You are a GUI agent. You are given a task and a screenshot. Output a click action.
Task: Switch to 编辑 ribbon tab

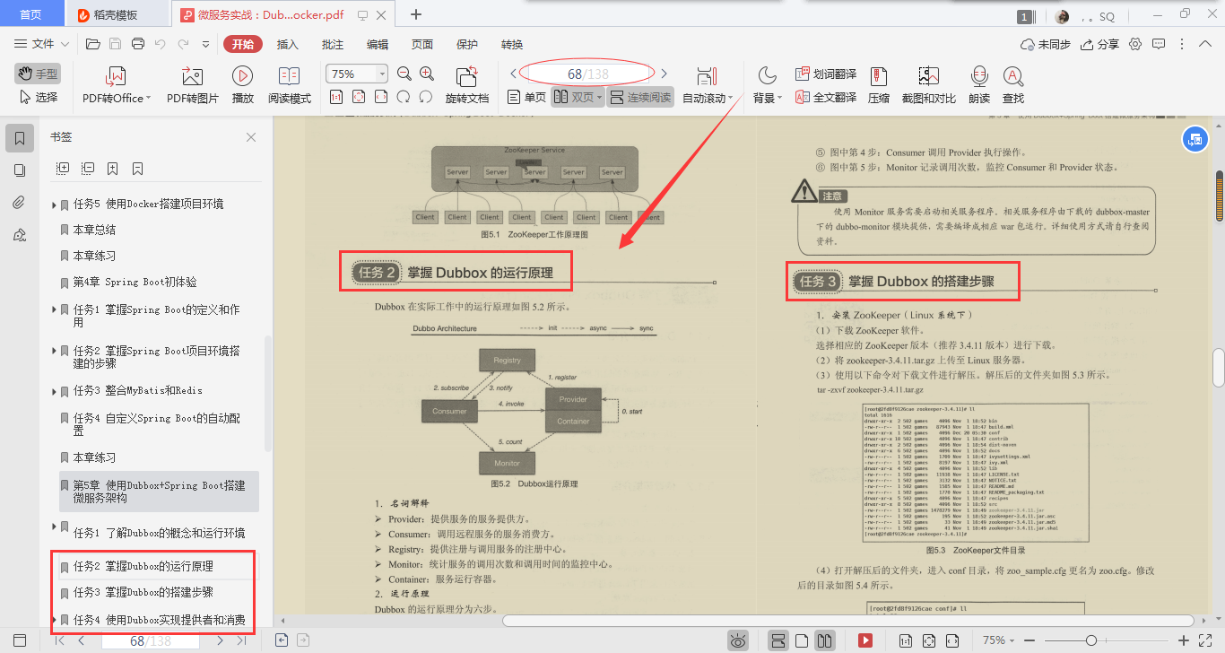[x=378, y=44]
